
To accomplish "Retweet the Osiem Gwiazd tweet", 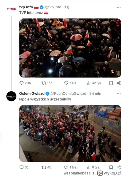I will (x=46, y=167).
